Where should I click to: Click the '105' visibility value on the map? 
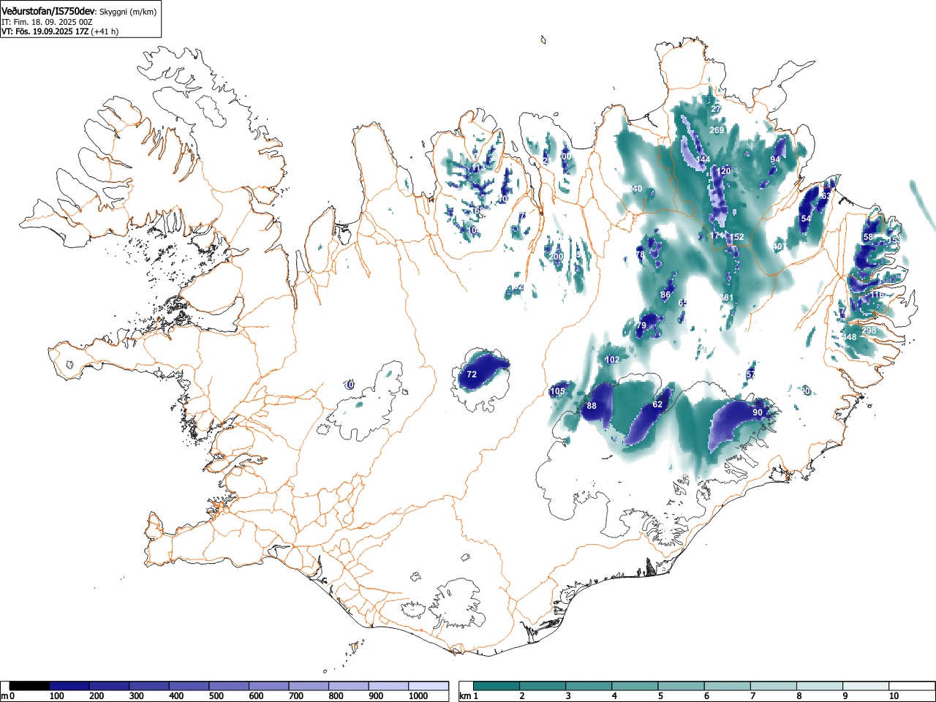tap(557, 391)
